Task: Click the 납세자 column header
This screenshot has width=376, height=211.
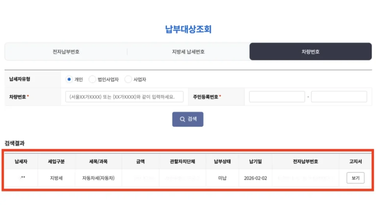Action: 21,161
